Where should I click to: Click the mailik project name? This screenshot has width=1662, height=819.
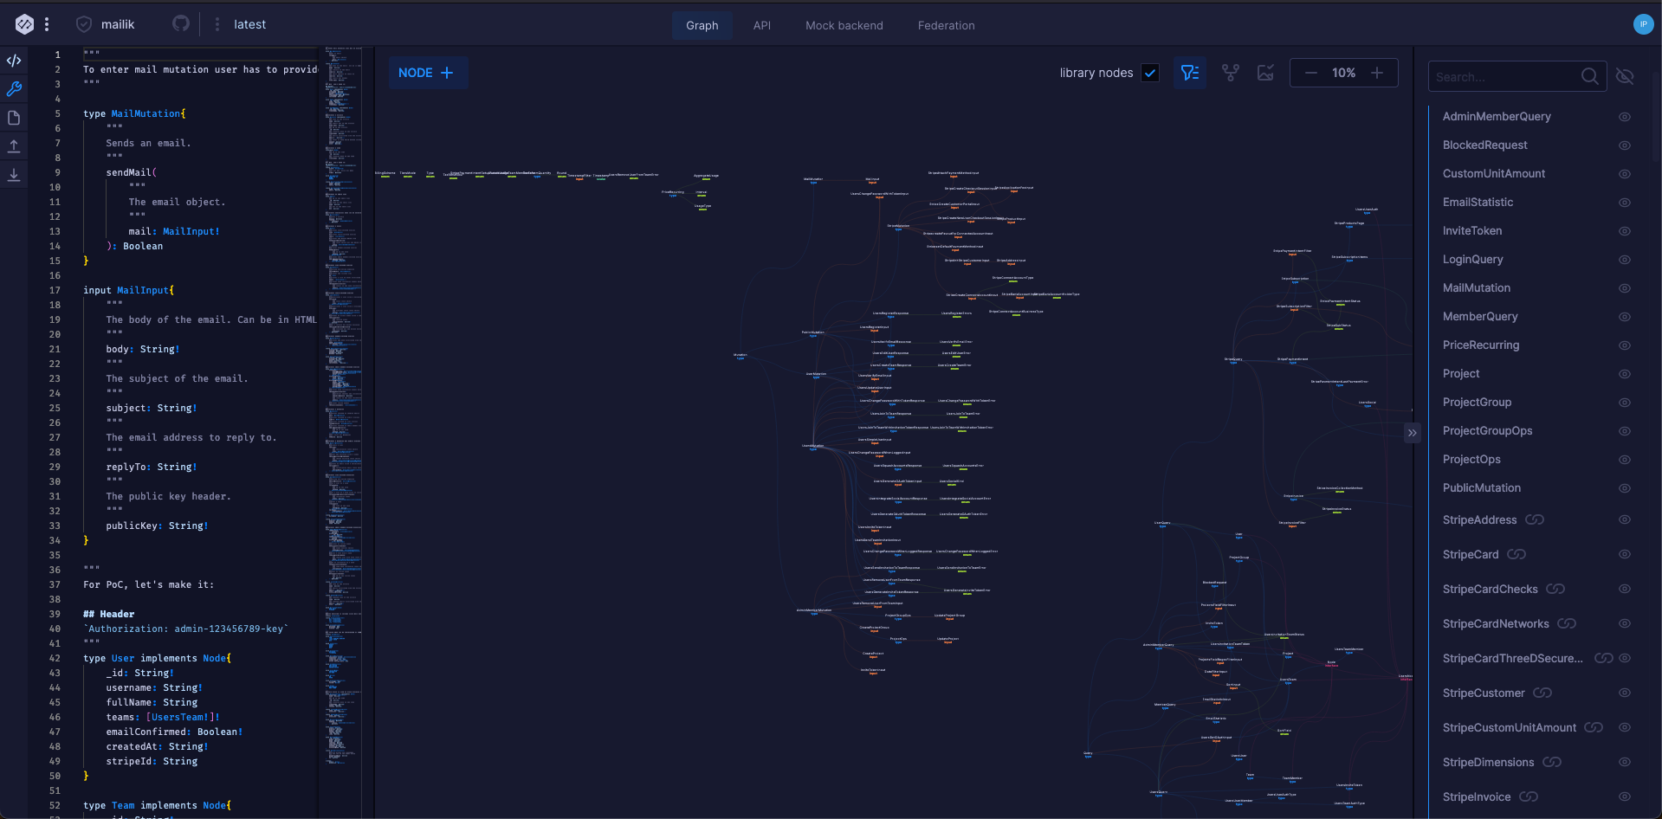tap(118, 24)
